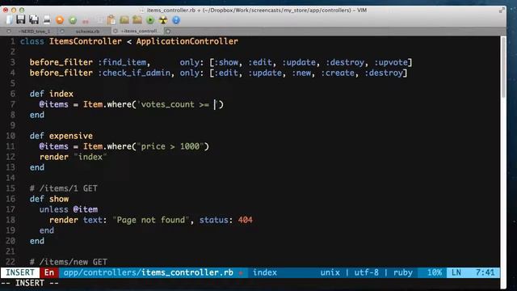Click the 10% position indicator
This screenshot has width=517, height=291.
(x=435, y=272)
